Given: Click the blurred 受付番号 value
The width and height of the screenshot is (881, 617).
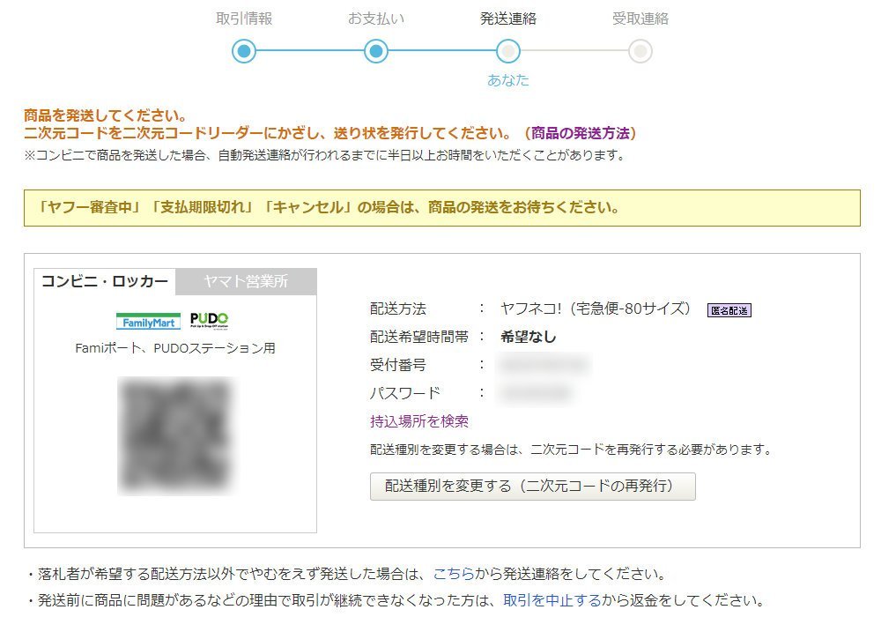Looking at the screenshot, I should [x=544, y=365].
